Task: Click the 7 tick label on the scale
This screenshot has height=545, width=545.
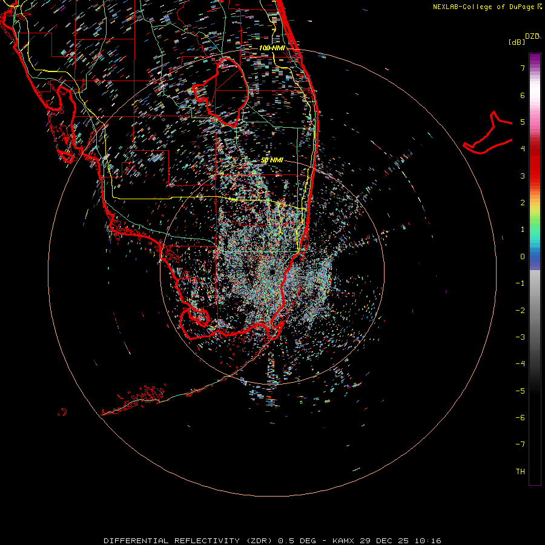Action: tap(523, 68)
